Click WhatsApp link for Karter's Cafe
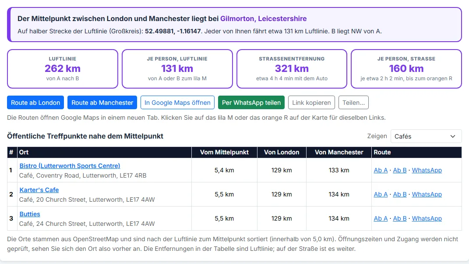Image resolution: width=469 pixels, height=264 pixels. 427,194
